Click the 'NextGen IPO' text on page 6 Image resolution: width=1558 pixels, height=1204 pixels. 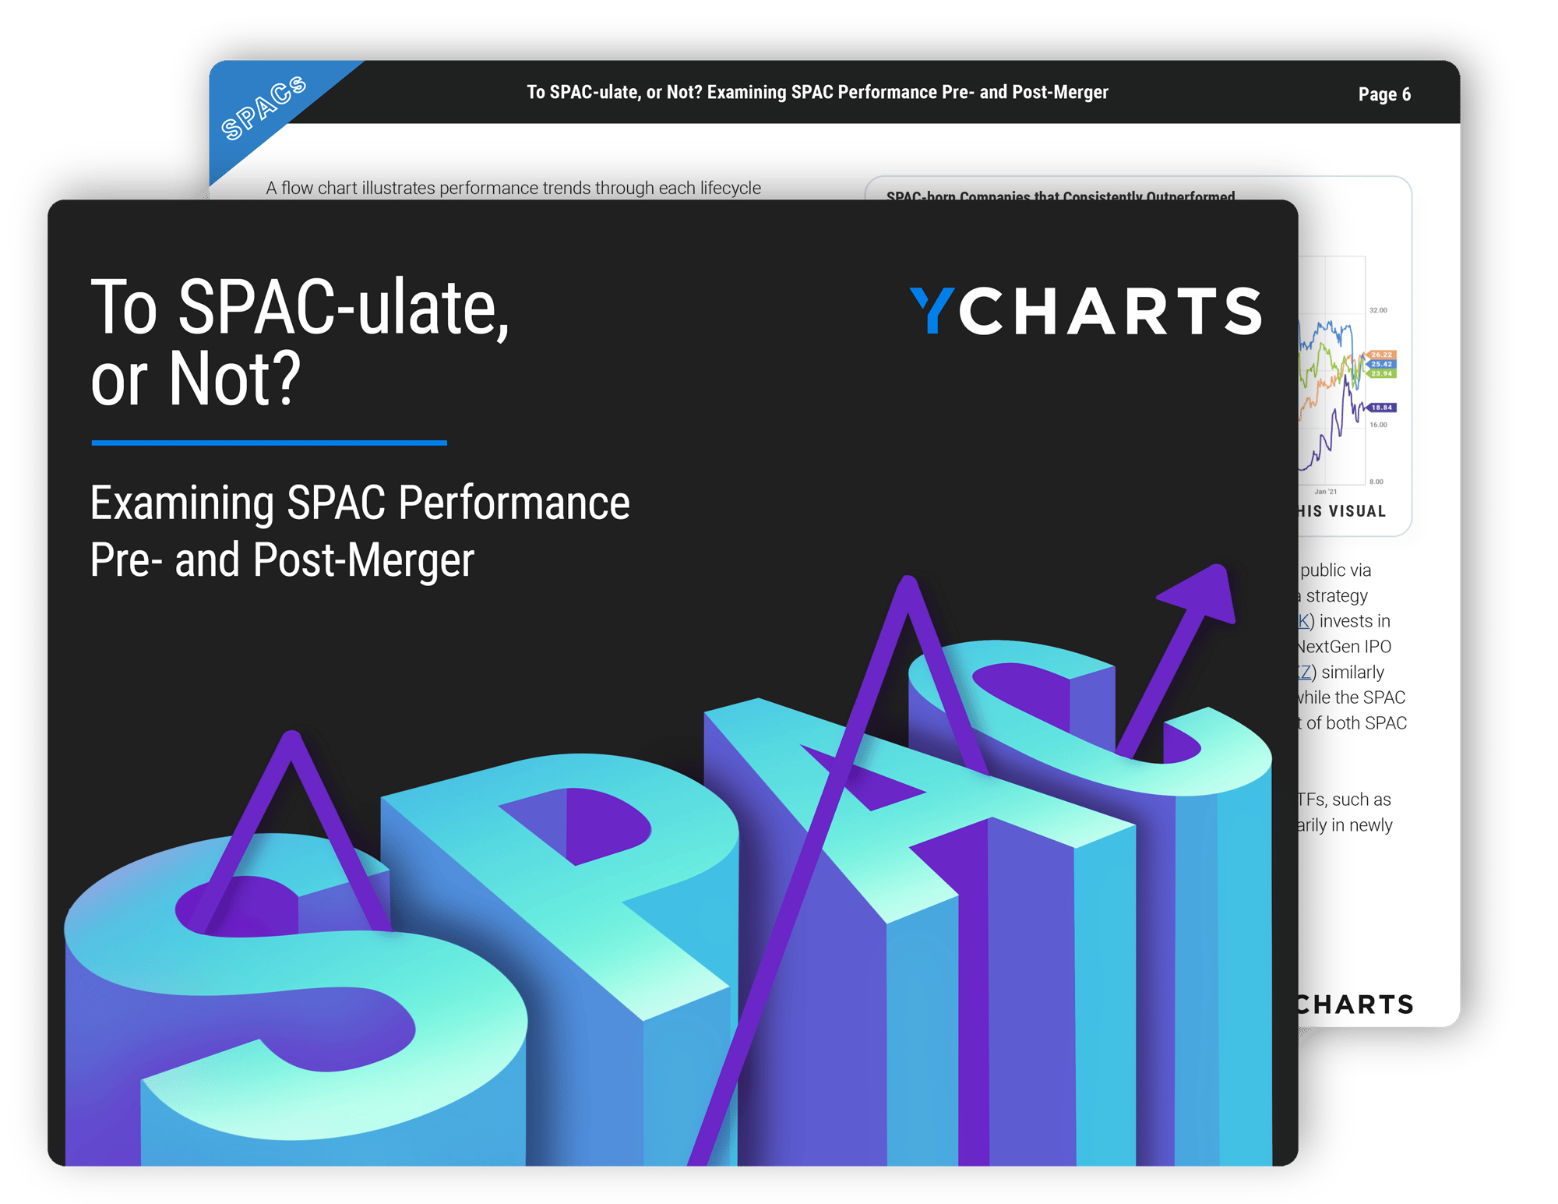[1345, 647]
